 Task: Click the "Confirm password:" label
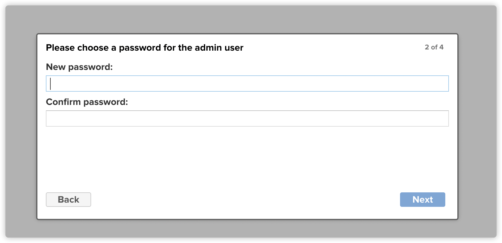pos(87,102)
